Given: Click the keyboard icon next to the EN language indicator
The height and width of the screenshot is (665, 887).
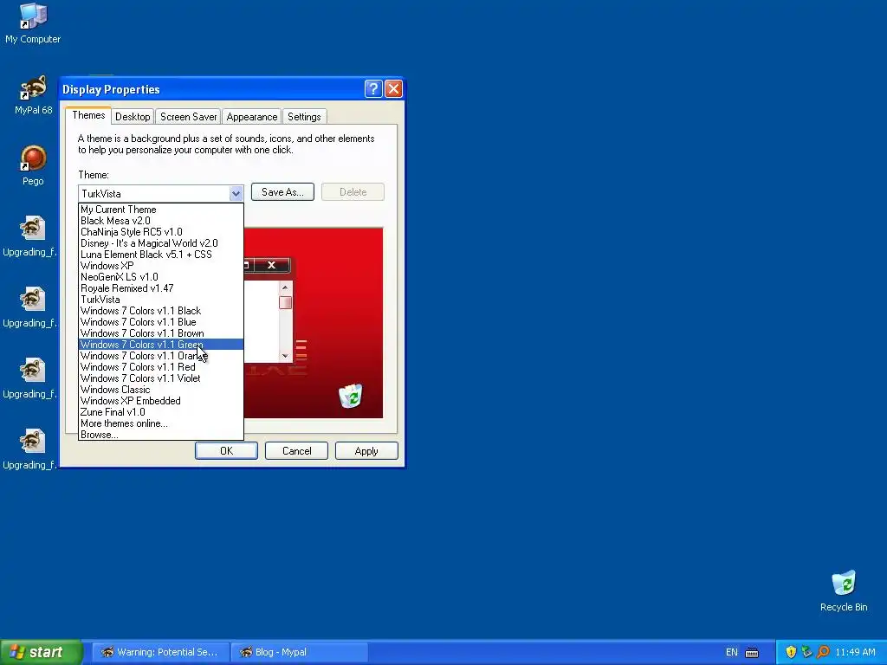Looking at the screenshot, I should 752,653.
